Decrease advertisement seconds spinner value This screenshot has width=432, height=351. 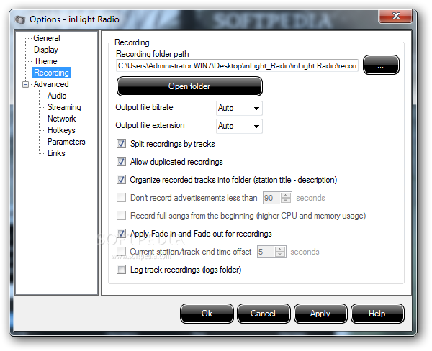[286, 201]
